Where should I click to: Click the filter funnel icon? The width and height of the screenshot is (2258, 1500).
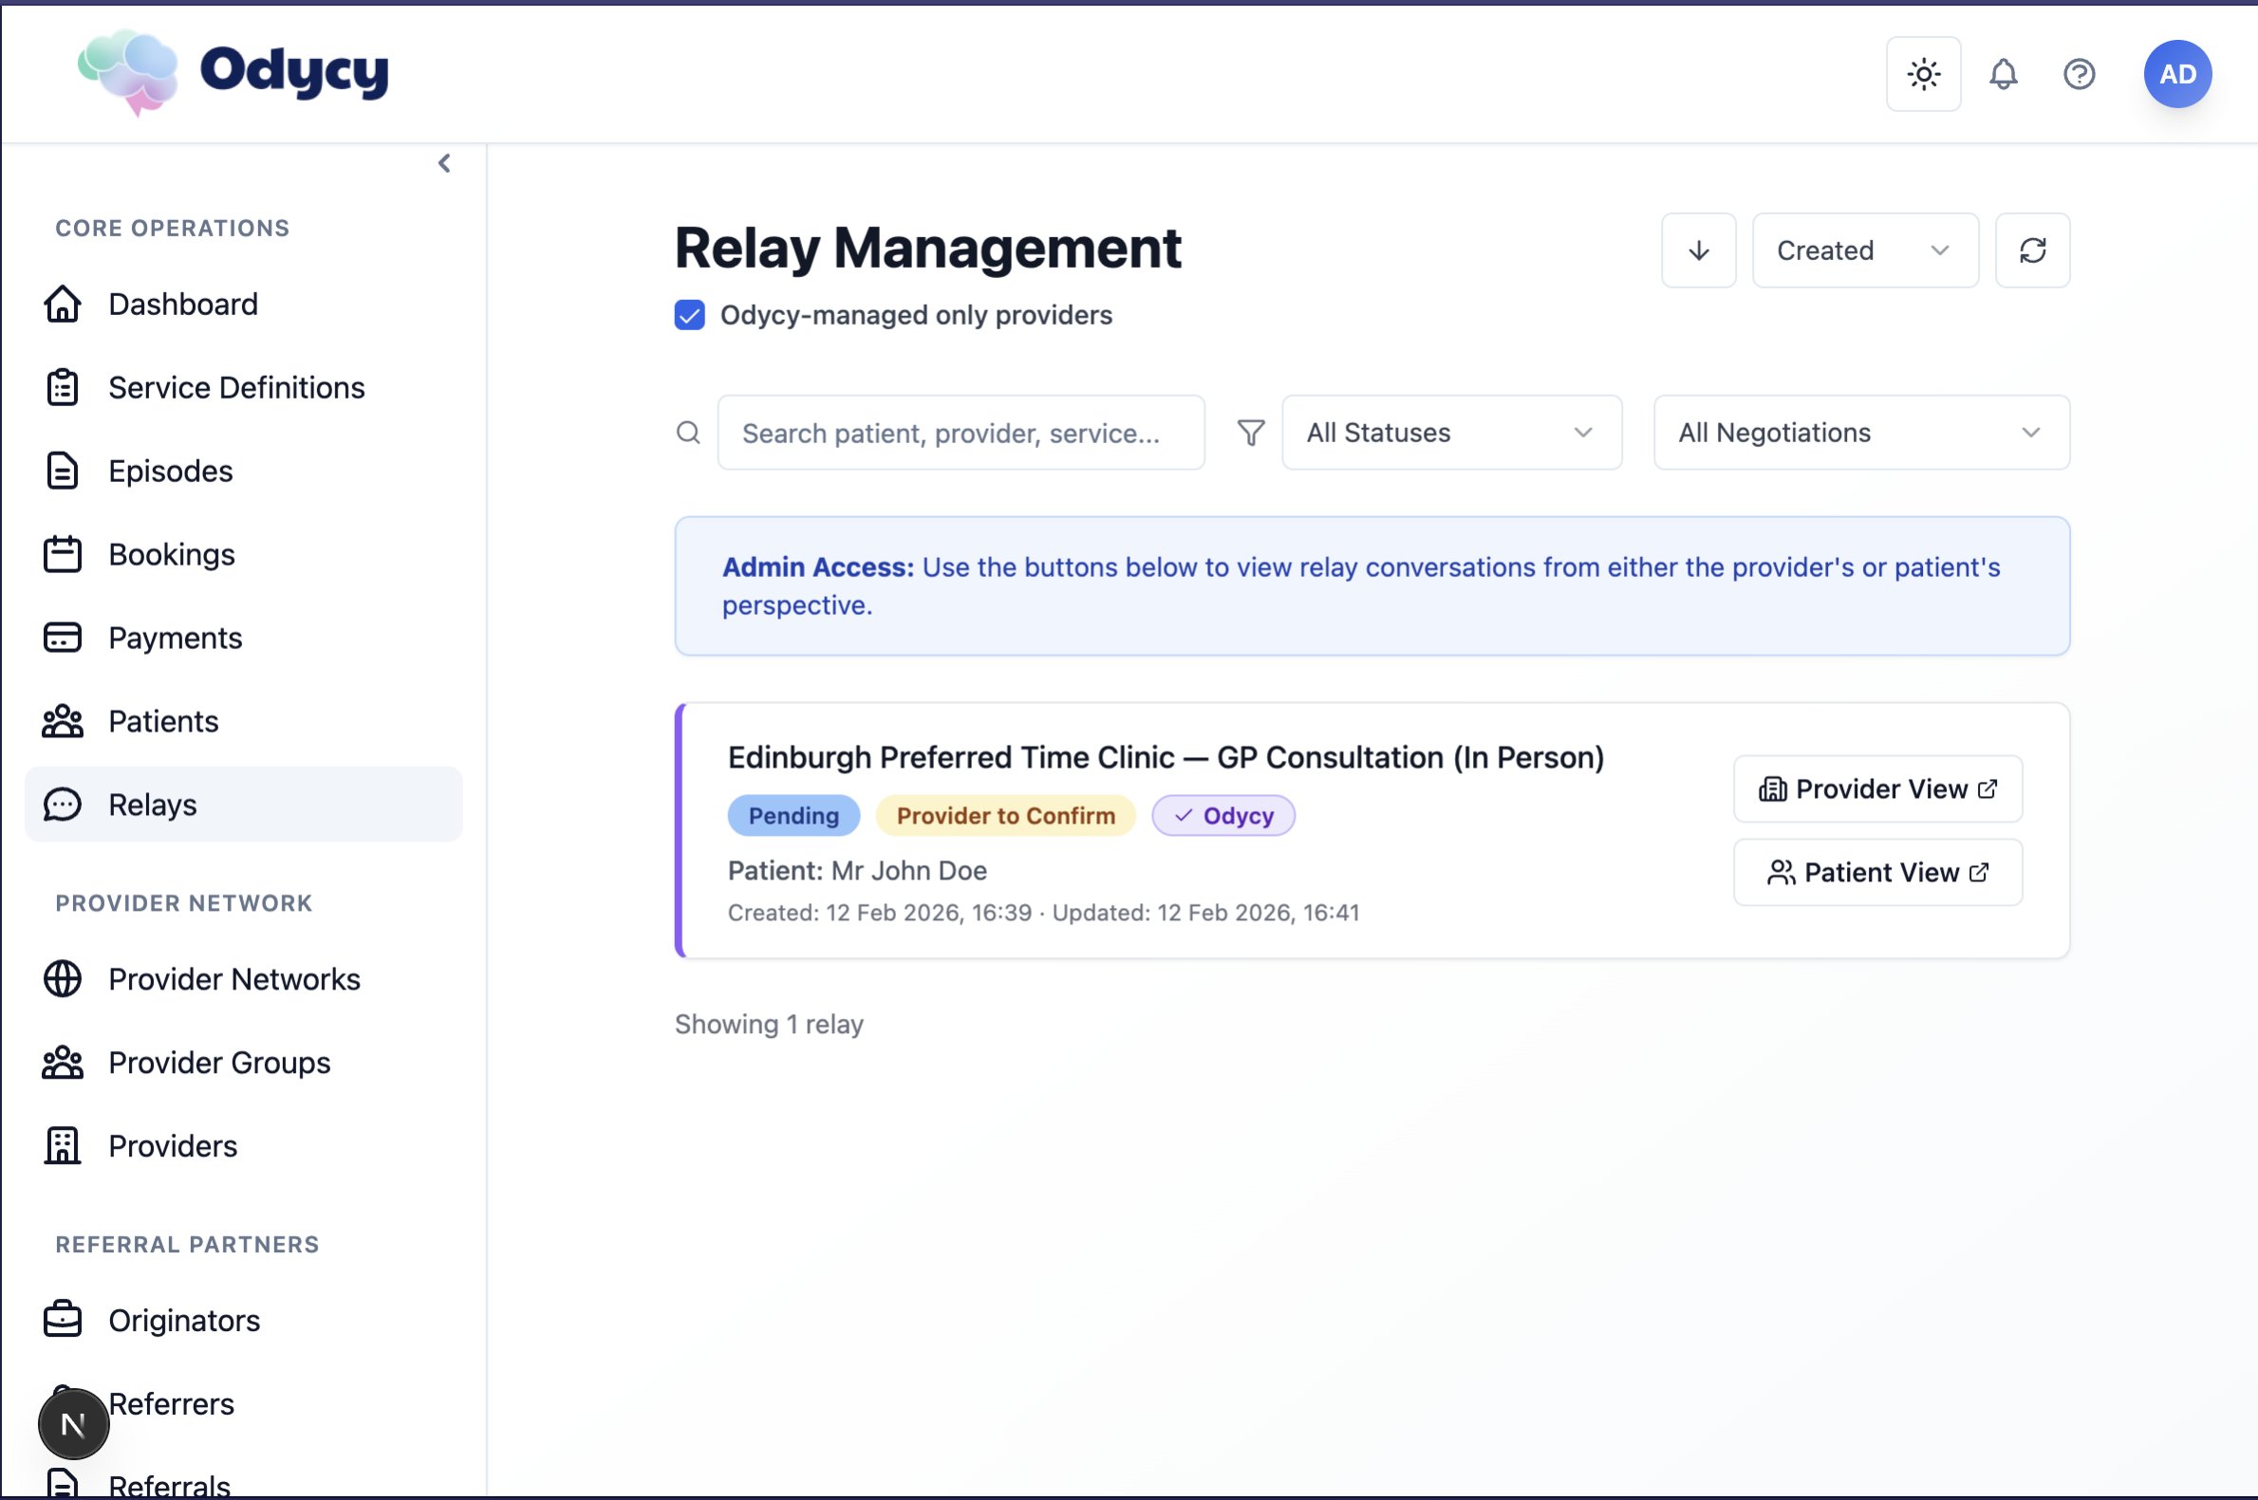[x=1250, y=433]
